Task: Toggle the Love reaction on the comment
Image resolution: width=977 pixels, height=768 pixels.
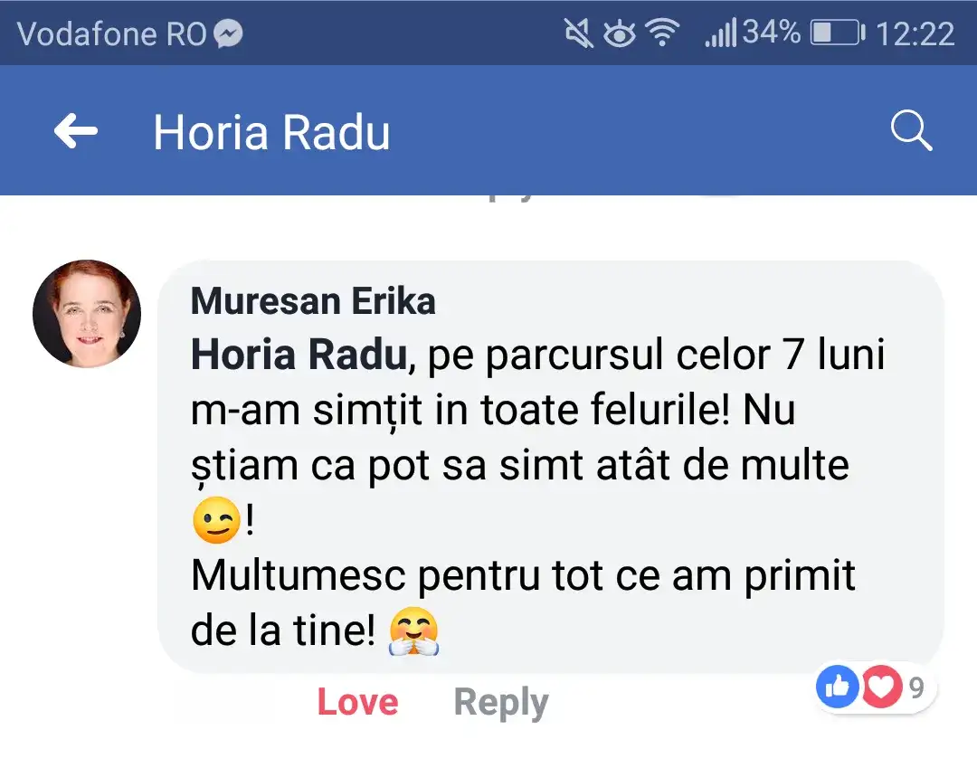Action: click(357, 702)
